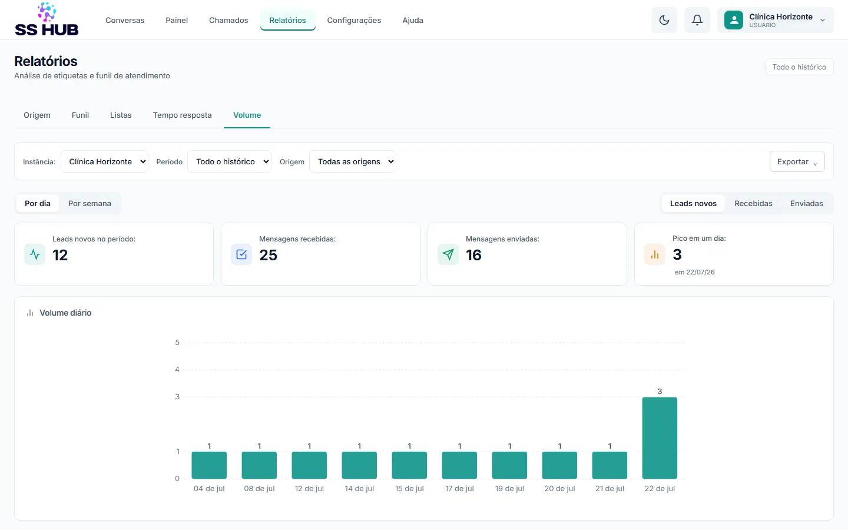
Task: Click the chart icon beside Volume diário
Action: 30,313
